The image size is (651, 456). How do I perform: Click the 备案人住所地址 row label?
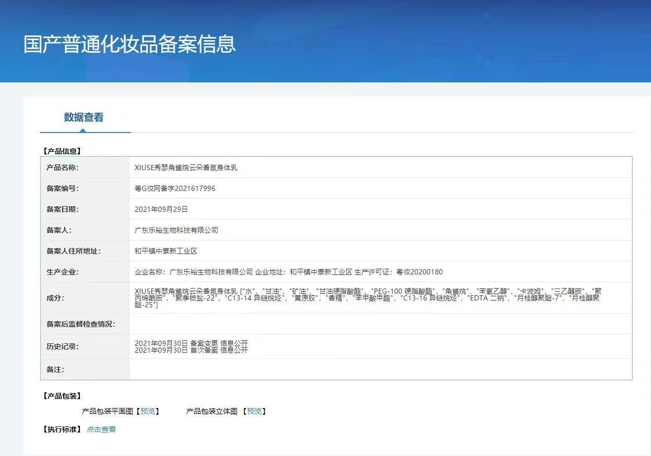pyautogui.click(x=74, y=251)
